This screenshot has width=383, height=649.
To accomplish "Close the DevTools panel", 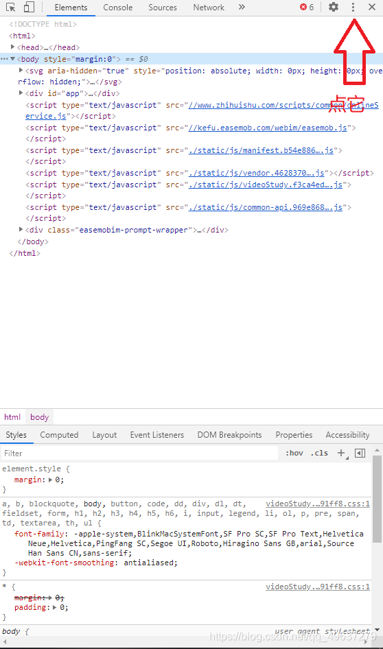I will [372, 7].
